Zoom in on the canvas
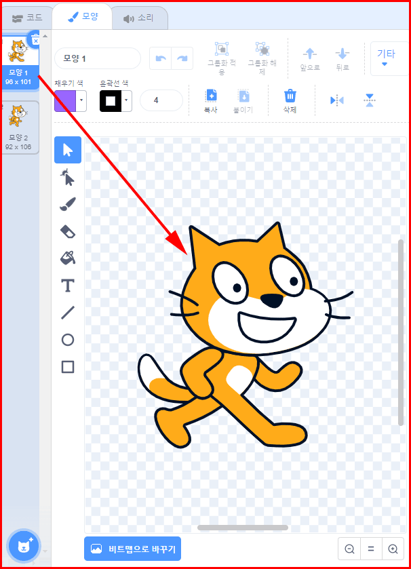The height and width of the screenshot is (569, 411). (x=393, y=549)
